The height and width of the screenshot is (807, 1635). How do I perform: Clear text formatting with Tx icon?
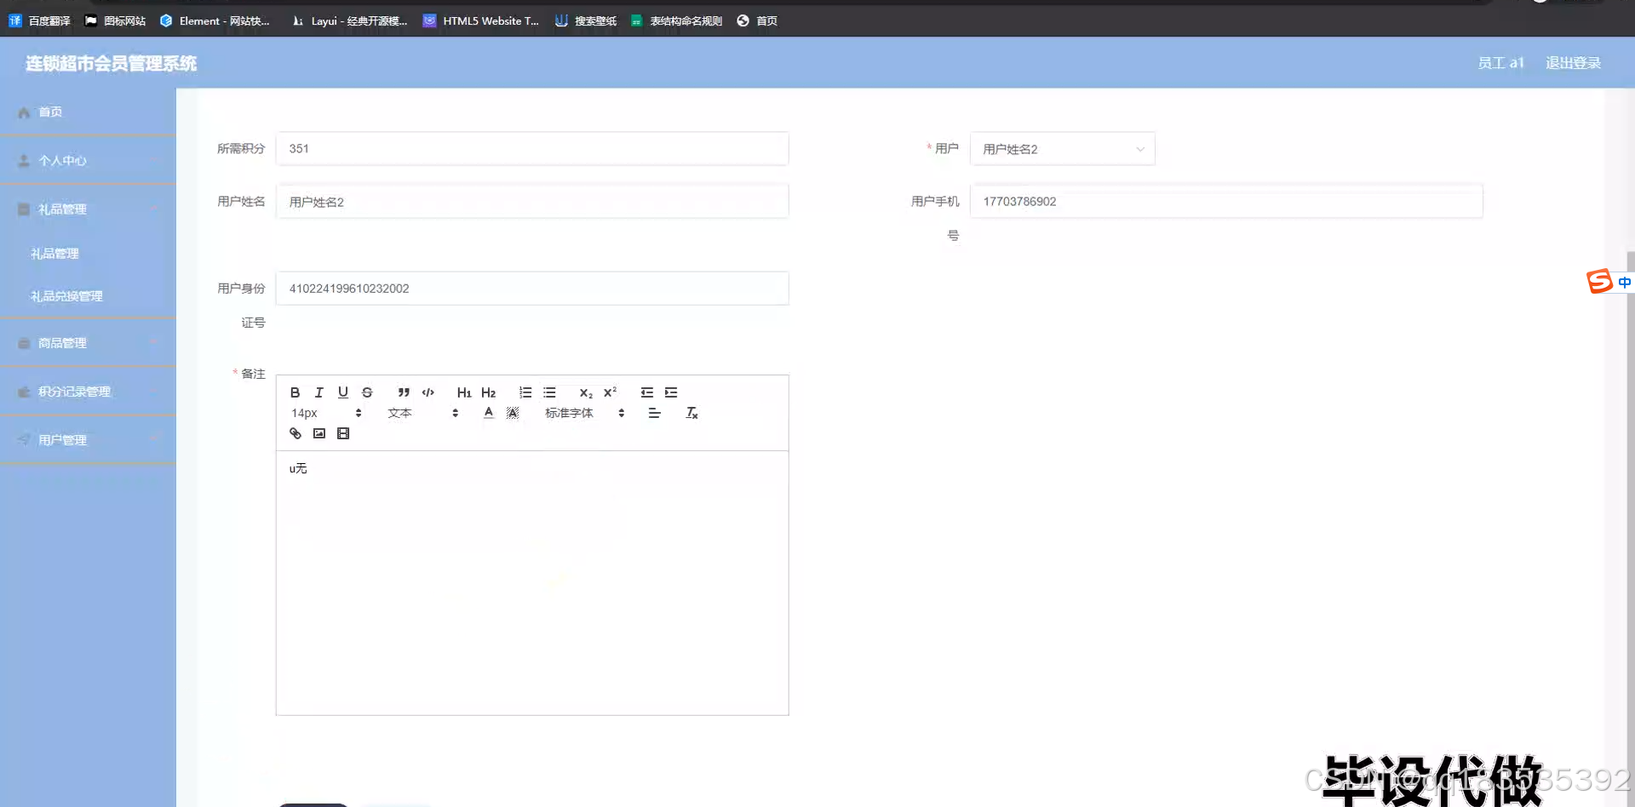click(691, 413)
